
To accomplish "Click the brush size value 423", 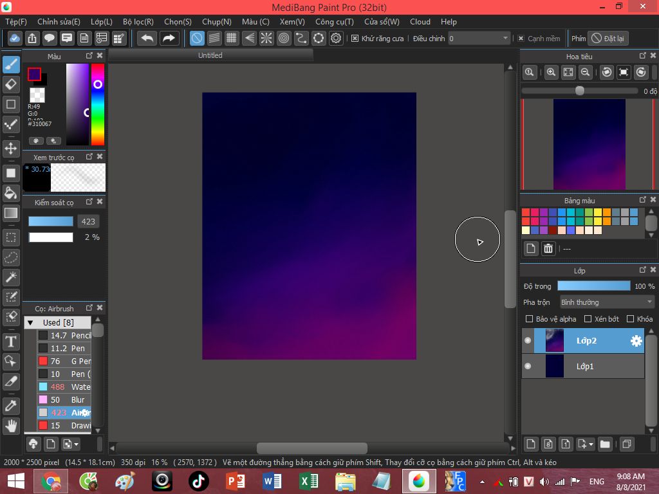I will click(88, 221).
